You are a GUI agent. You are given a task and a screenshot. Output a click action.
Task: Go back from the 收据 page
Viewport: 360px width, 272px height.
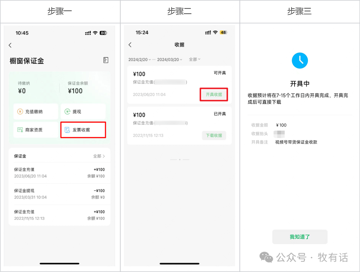(130, 45)
